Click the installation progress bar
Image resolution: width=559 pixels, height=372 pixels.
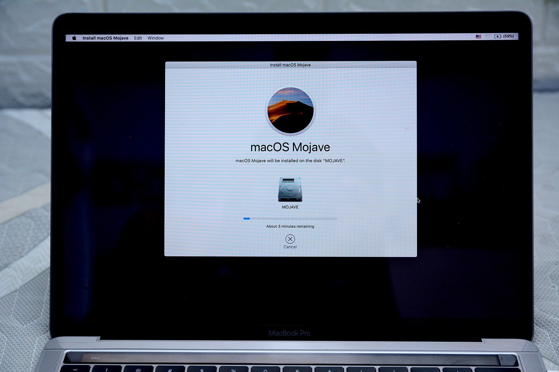point(290,219)
